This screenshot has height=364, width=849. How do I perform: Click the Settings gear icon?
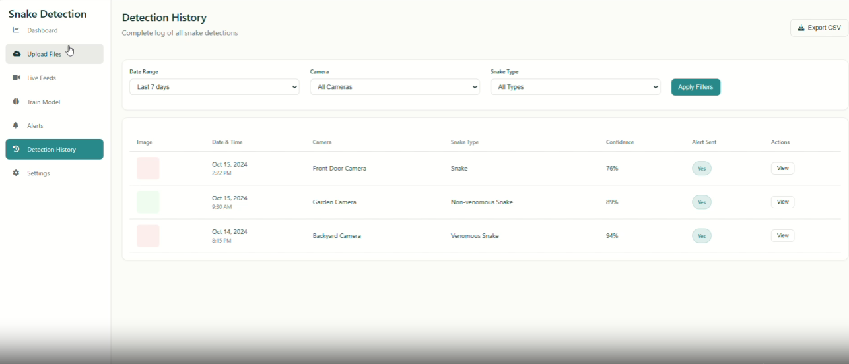(x=17, y=173)
